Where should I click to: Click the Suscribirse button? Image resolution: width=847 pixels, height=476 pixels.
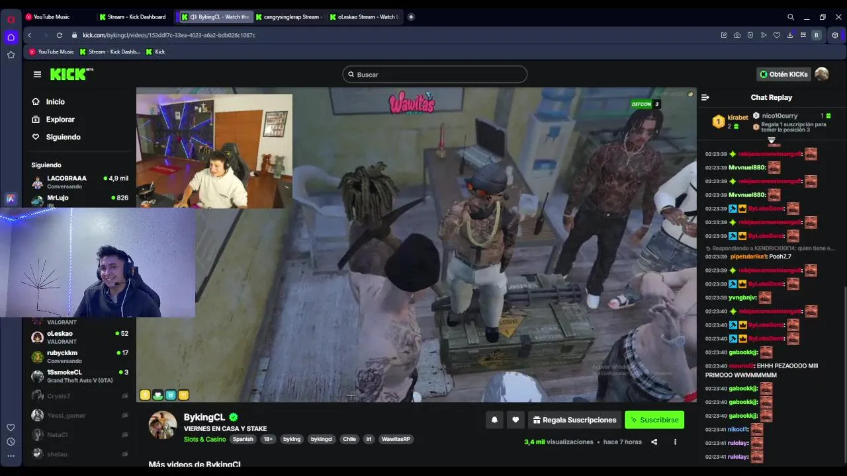tap(654, 420)
